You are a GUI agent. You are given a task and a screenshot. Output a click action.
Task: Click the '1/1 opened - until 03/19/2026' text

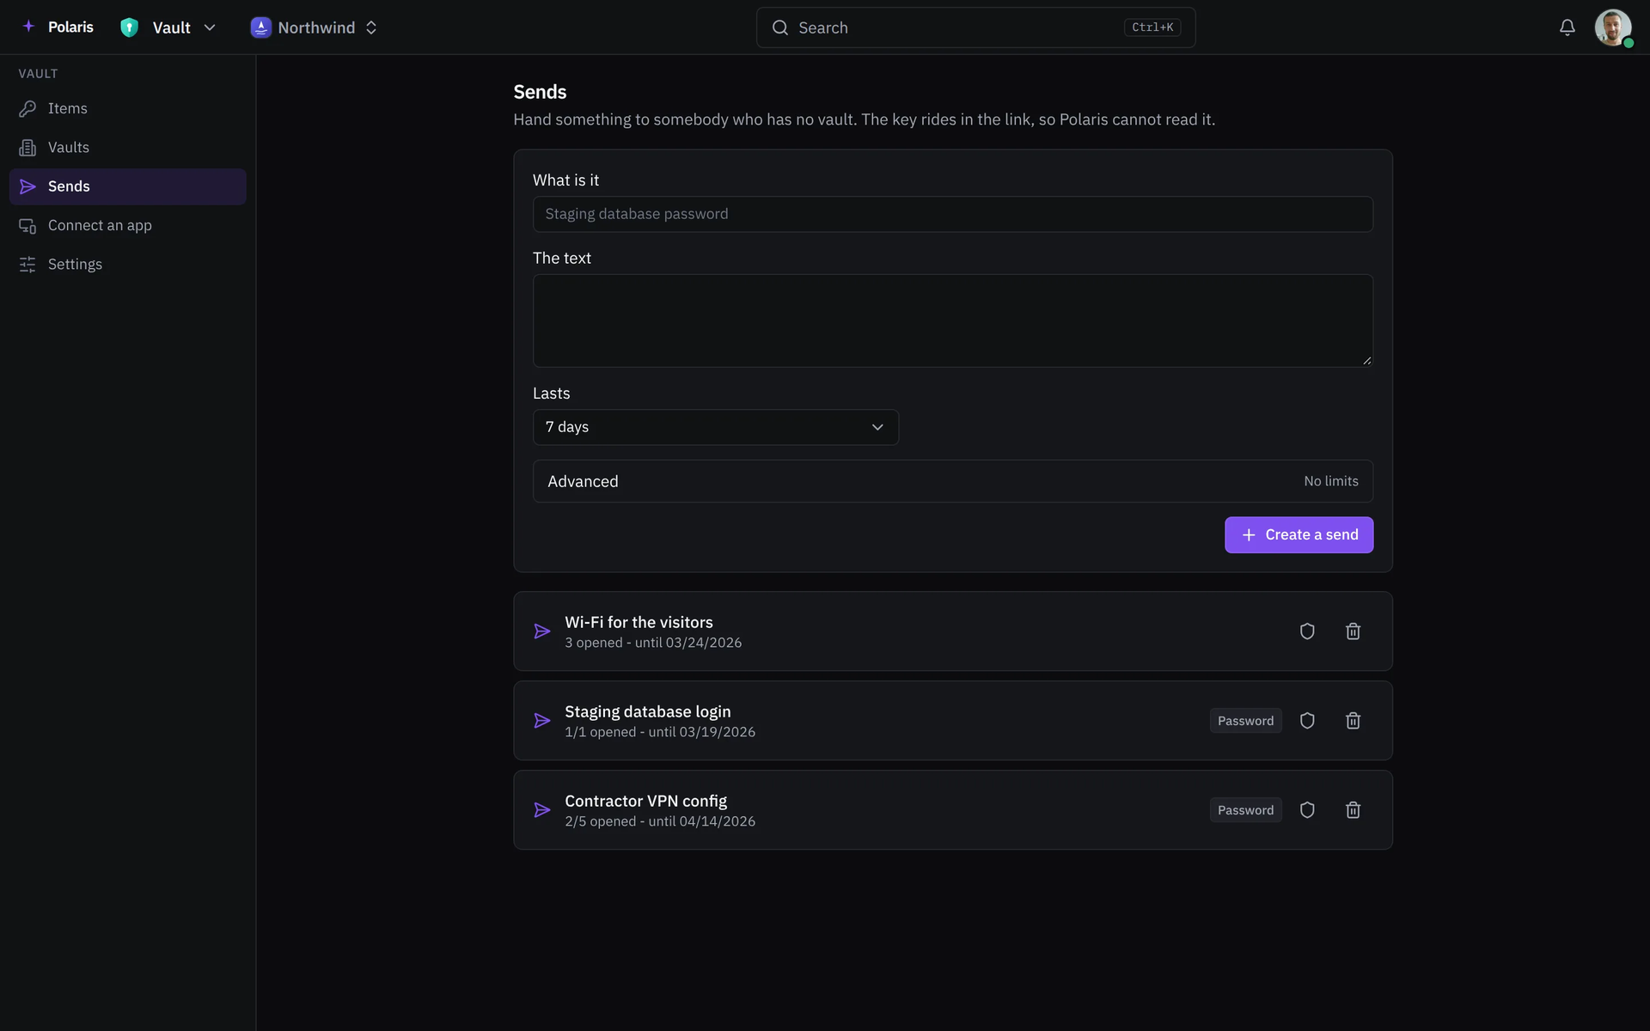tap(660, 732)
